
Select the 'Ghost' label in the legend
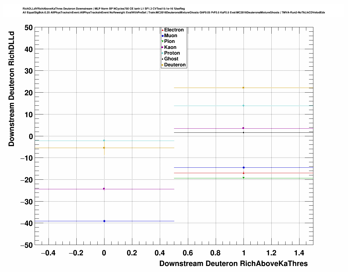(x=171, y=59)
